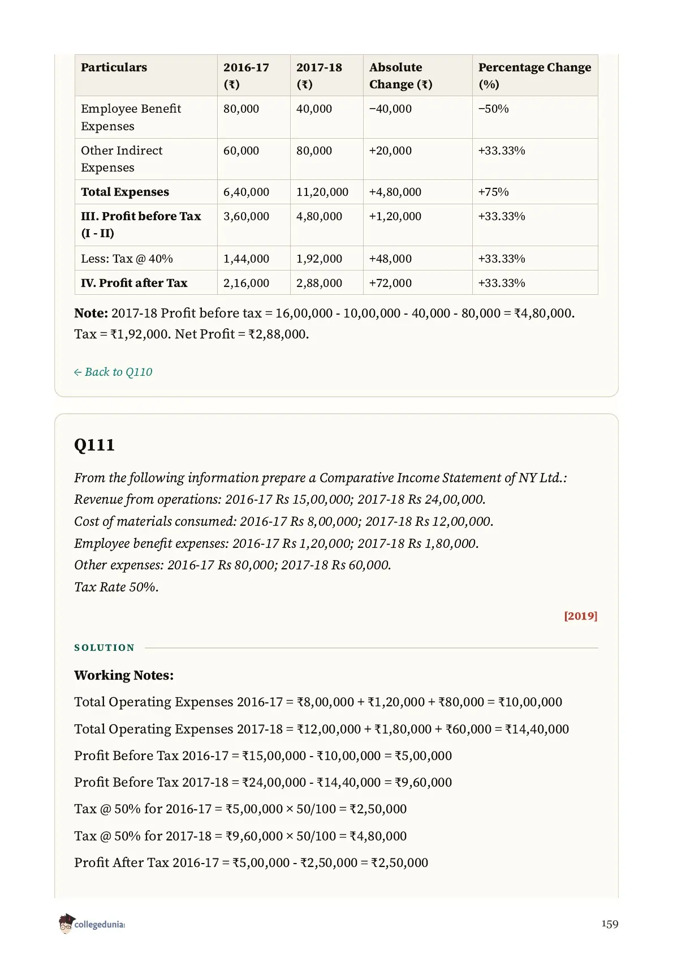Click the Tax Rate 50% line
The image size is (673, 953).
[117, 587]
